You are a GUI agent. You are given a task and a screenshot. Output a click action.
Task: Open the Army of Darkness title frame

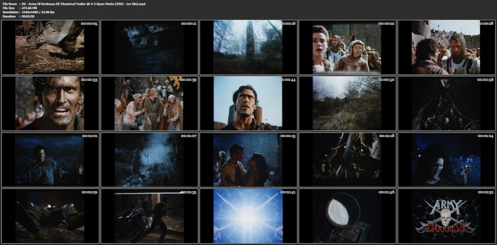446,216
